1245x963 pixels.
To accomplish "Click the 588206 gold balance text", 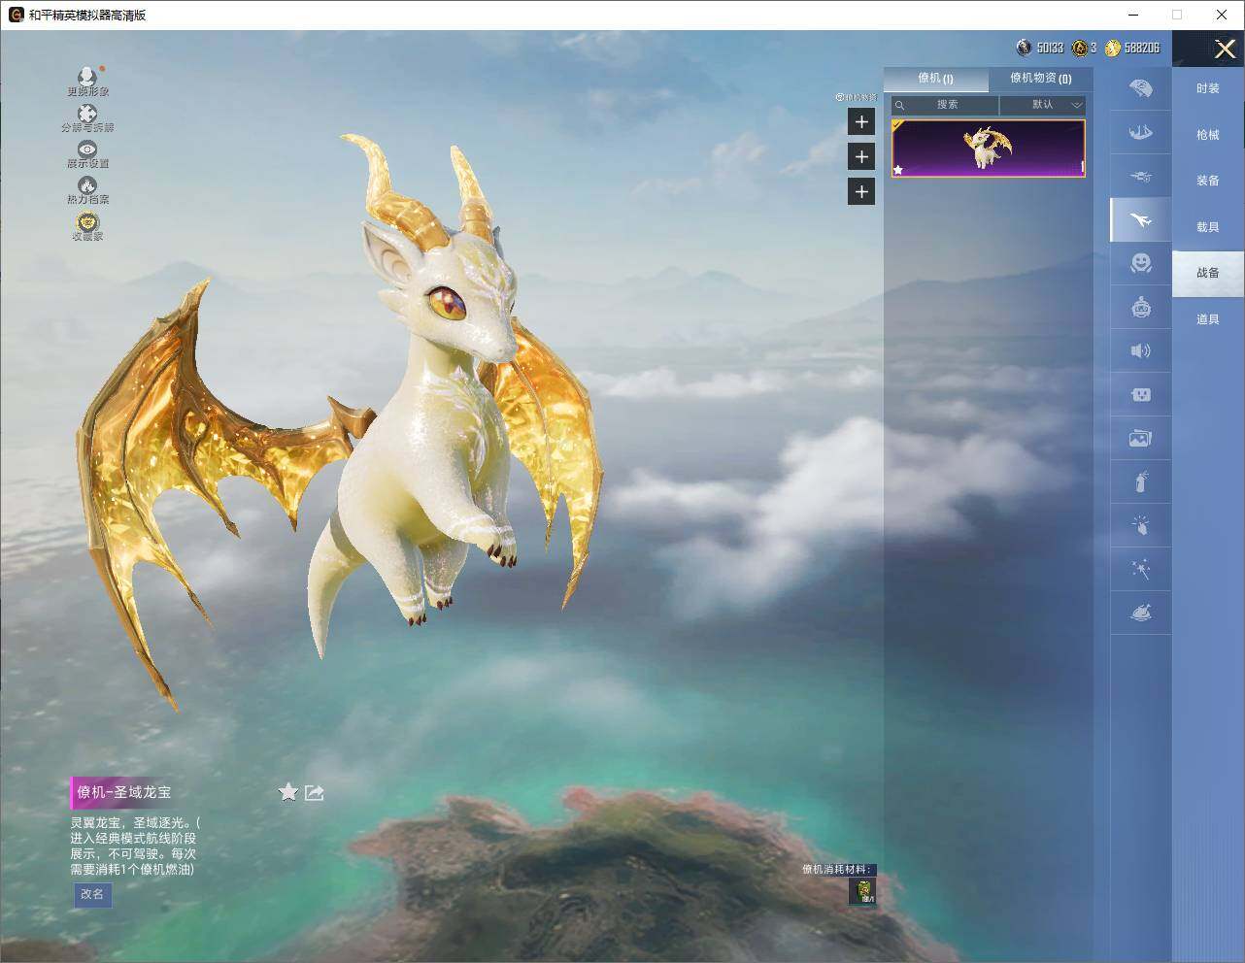I will coord(1141,48).
